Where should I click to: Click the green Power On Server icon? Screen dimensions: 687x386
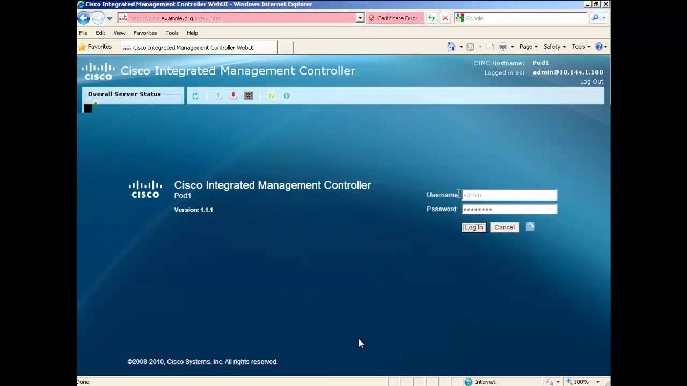218,95
